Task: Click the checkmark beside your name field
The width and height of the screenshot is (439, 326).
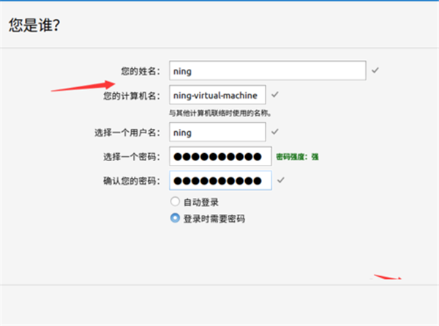Action: click(x=375, y=70)
